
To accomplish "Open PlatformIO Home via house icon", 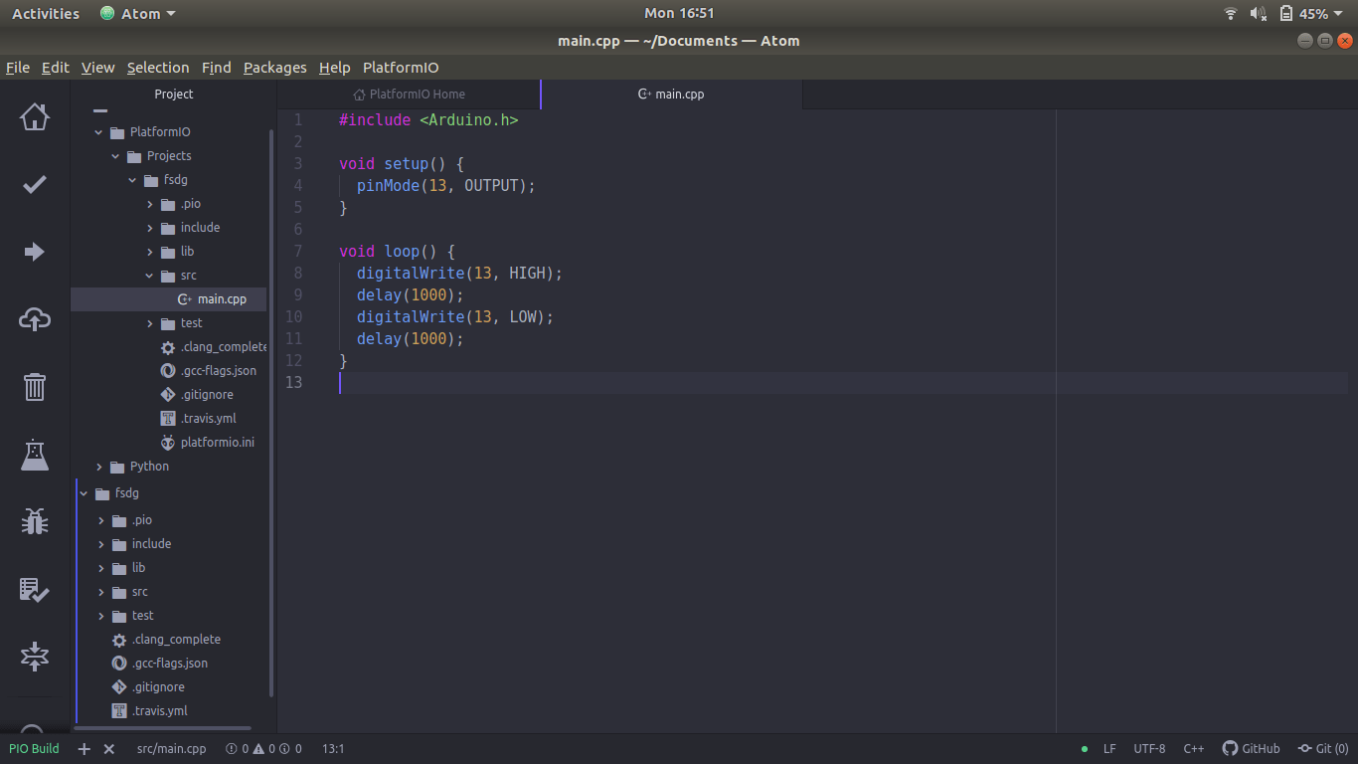I will tap(35, 116).
